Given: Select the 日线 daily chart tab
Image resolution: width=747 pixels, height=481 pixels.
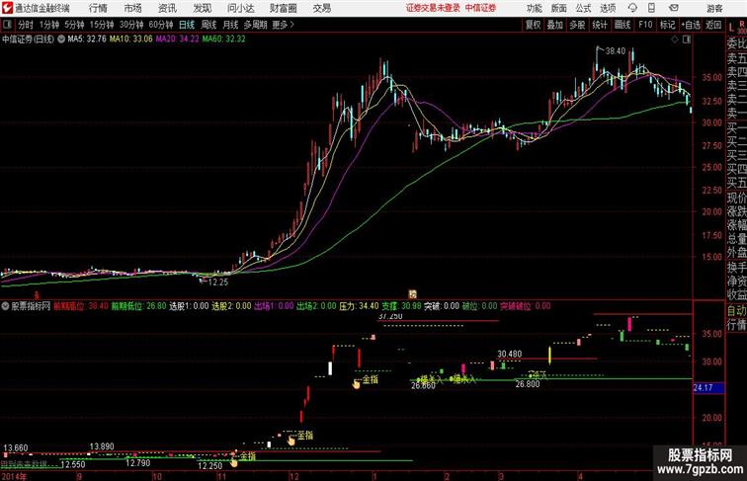Looking at the screenshot, I should point(187,25).
